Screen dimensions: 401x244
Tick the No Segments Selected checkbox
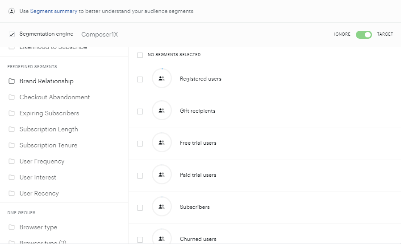tap(140, 55)
